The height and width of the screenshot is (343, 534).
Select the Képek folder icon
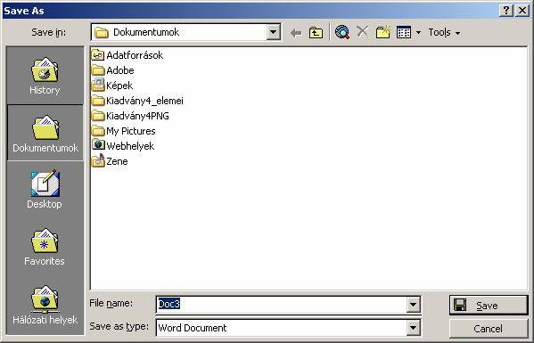98,86
